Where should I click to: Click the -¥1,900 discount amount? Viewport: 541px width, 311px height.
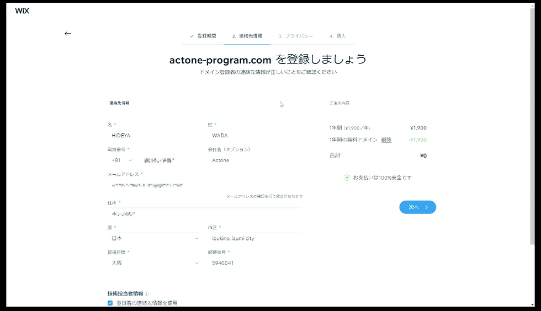click(x=417, y=140)
